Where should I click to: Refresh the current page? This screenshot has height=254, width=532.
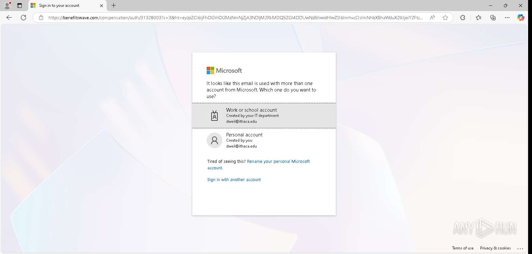click(23, 18)
